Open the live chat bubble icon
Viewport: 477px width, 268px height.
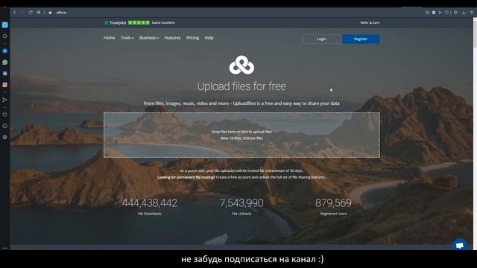[x=460, y=245]
